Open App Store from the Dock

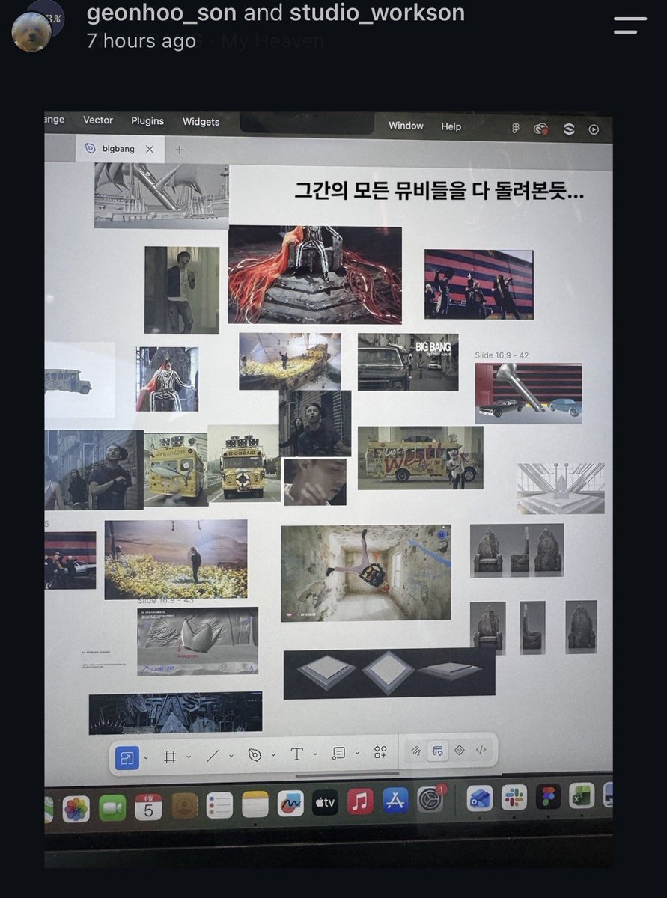(x=395, y=801)
